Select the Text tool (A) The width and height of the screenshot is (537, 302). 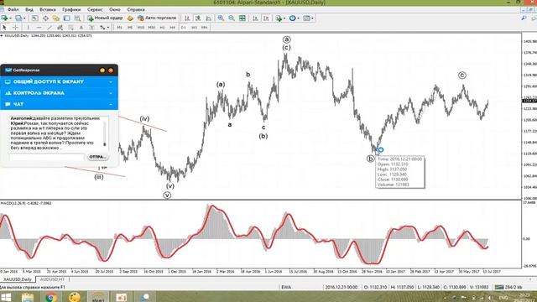[x=81, y=28]
